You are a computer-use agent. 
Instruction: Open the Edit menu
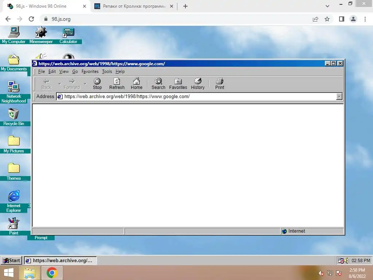pos(52,71)
